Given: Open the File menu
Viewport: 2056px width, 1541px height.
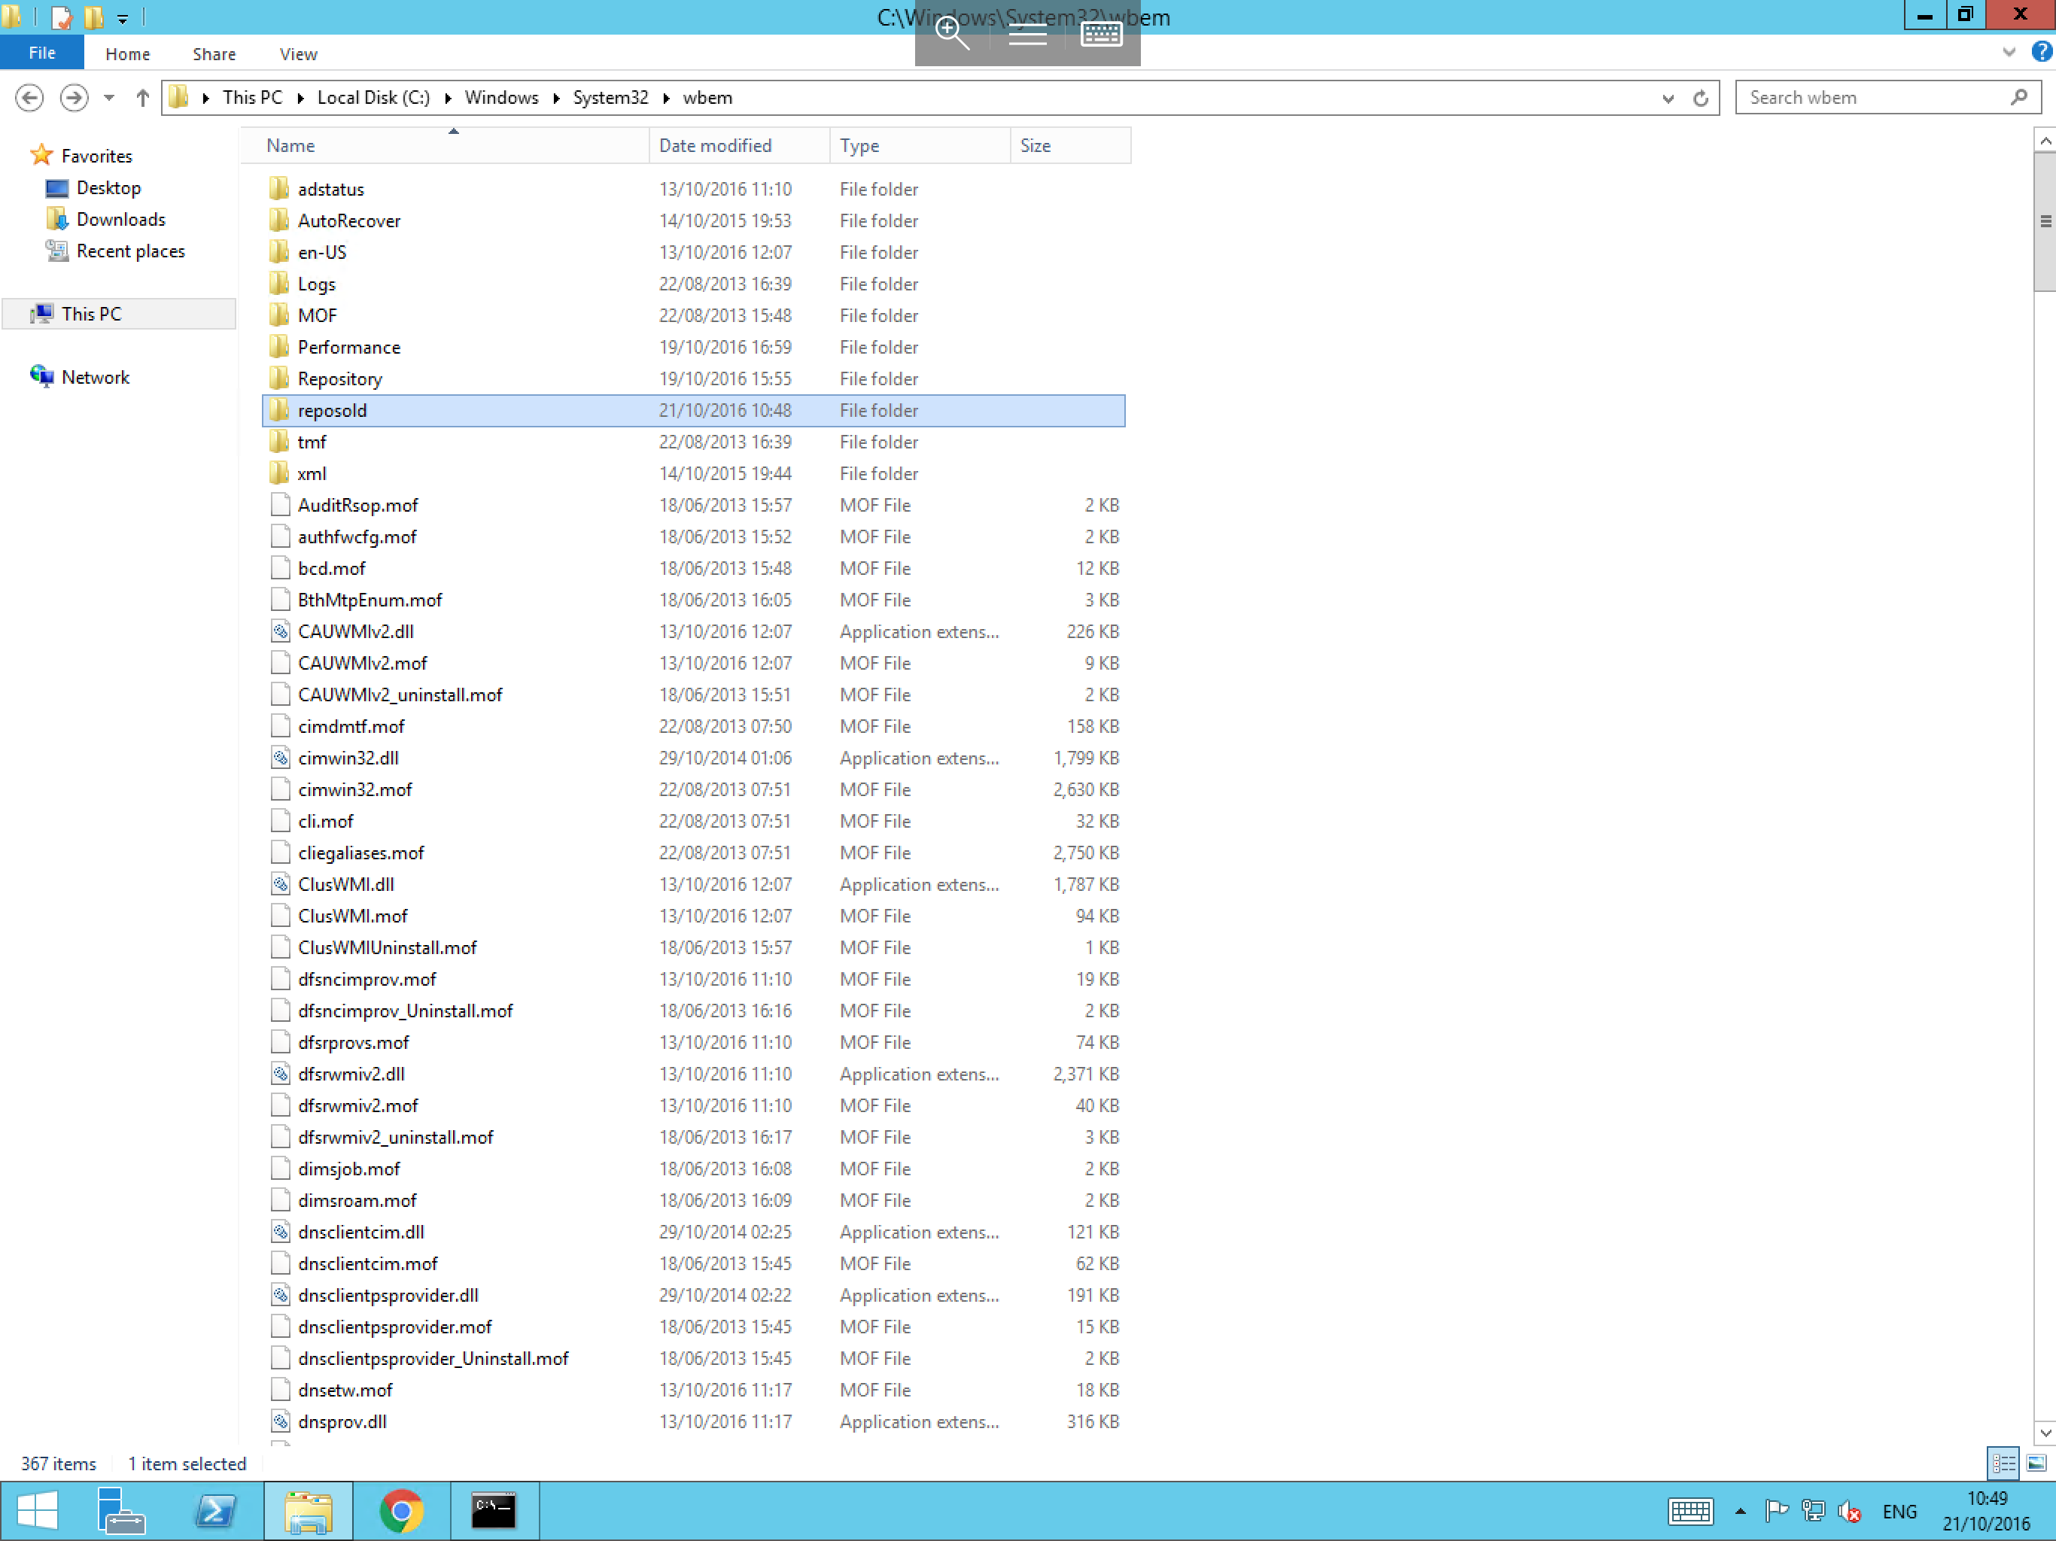Looking at the screenshot, I should (42, 53).
